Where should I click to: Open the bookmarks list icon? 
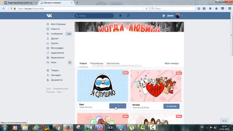pos(204,9)
